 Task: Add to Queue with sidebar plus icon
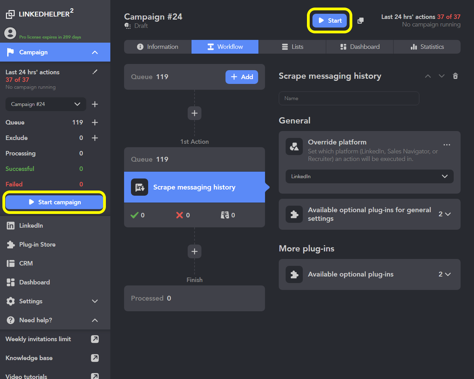pyautogui.click(x=95, y=122)
